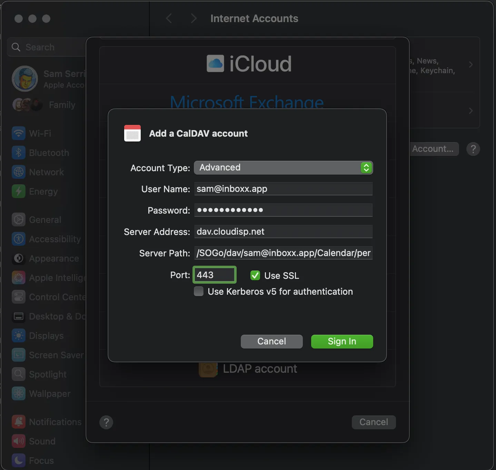Choose iCloud account provider
This screenshot has width=496, height=470.
[249, 64]
